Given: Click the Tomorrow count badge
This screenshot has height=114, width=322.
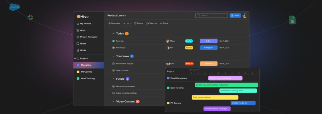Looking at the screenshot, I should point(132,56).
